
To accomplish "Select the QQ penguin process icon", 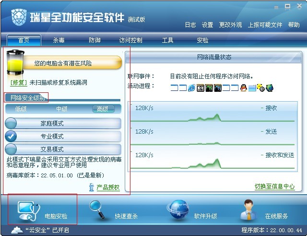I will pos(243,87).
